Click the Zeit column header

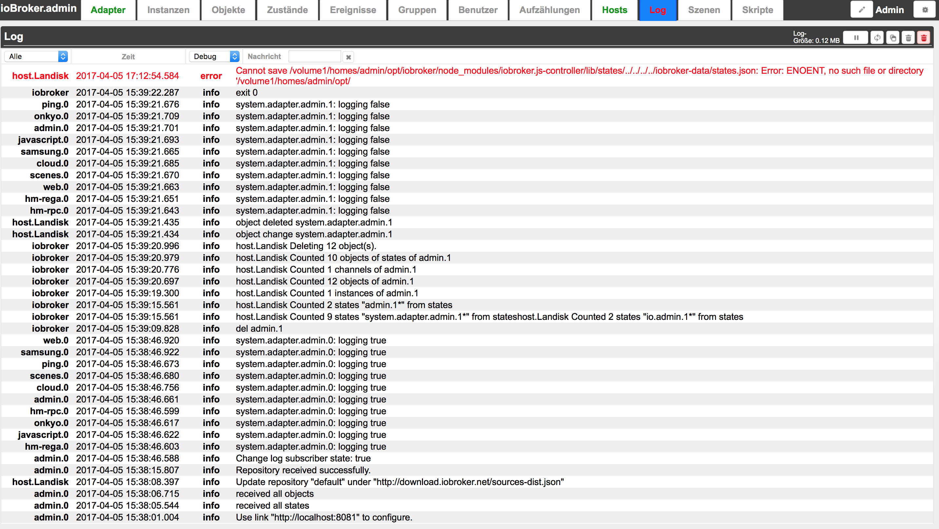(x=128, y=56)
